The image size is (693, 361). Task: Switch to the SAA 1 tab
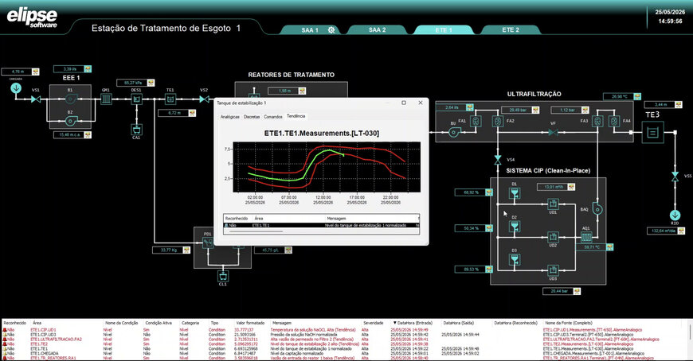point(310,30)
